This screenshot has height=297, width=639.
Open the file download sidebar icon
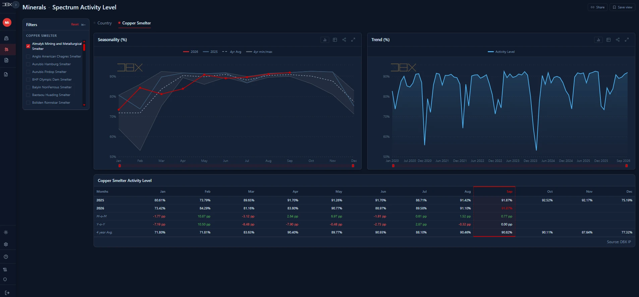click(x=6, y=74)
